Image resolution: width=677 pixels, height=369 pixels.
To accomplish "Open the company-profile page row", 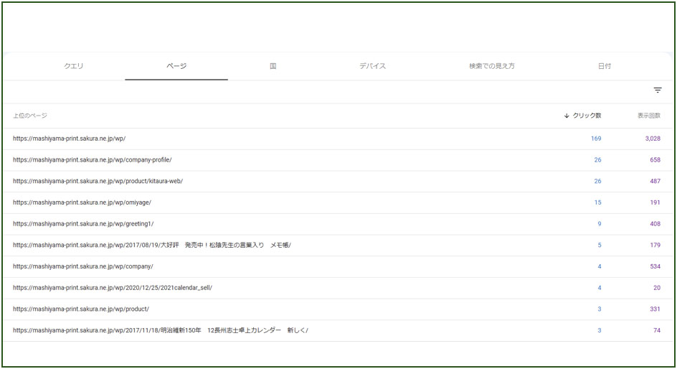I will click(x=92, y=160).
